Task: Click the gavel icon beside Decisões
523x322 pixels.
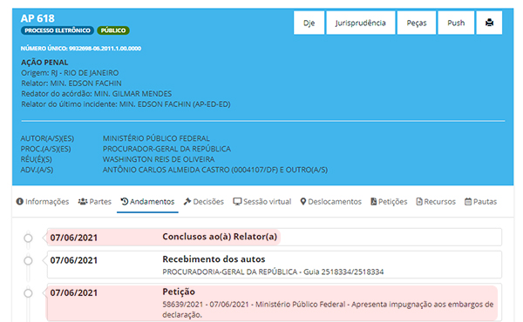Action: click(187, 201)
